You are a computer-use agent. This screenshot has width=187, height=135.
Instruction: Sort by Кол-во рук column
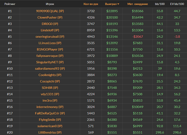point(91,4)
